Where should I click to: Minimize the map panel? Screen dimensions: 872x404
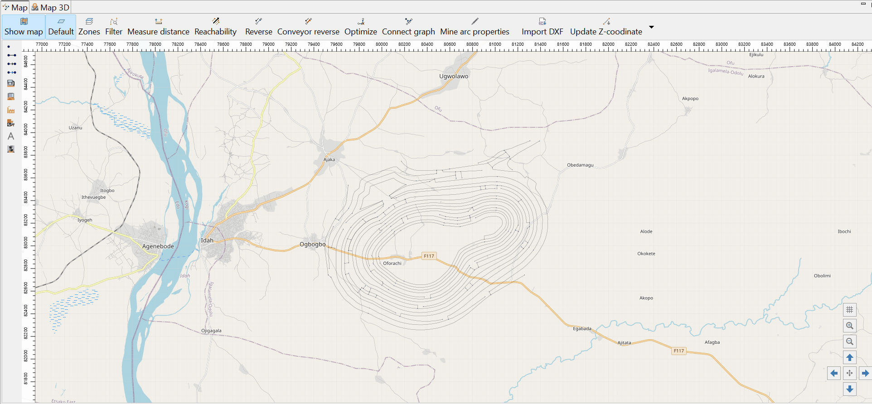(x=863, y=4)
